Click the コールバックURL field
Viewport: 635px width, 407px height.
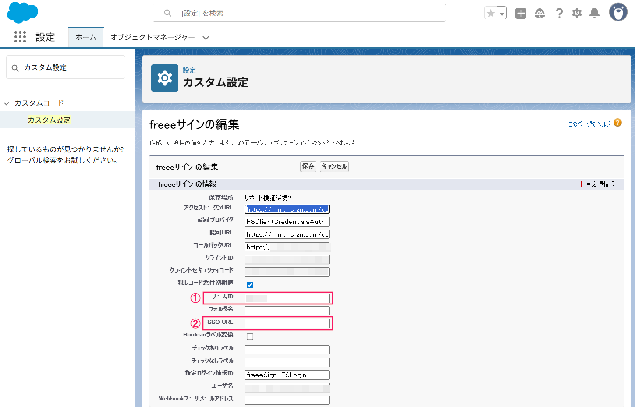click(287, 247)
